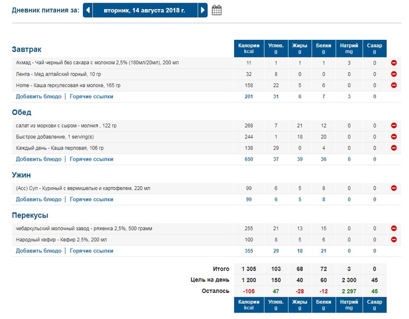Add a dish to Ужин

pyautogui.click(x=39, y=199)
